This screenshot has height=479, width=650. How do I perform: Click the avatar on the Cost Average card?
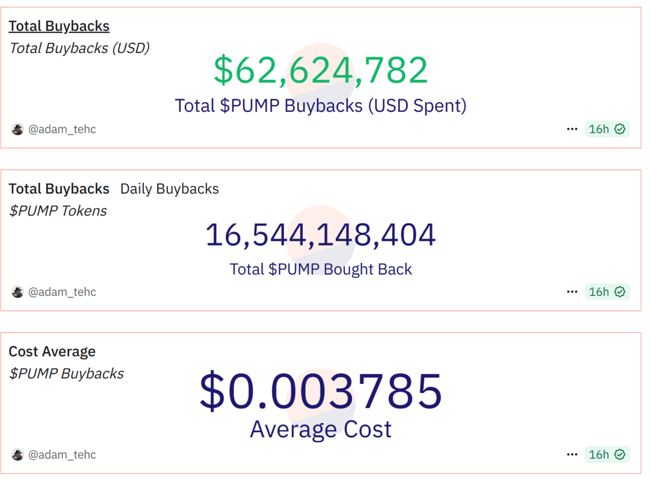click(17, 455)
